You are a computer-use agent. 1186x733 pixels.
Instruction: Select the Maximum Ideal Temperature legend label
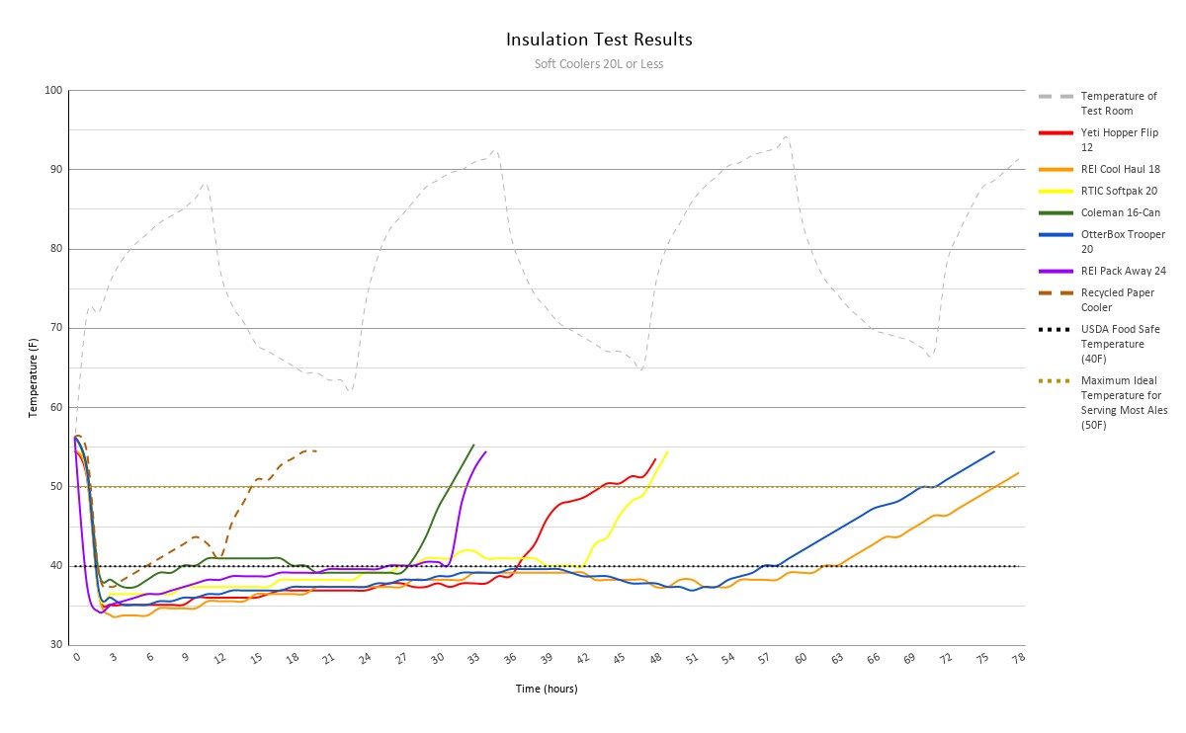(1124, 402)
